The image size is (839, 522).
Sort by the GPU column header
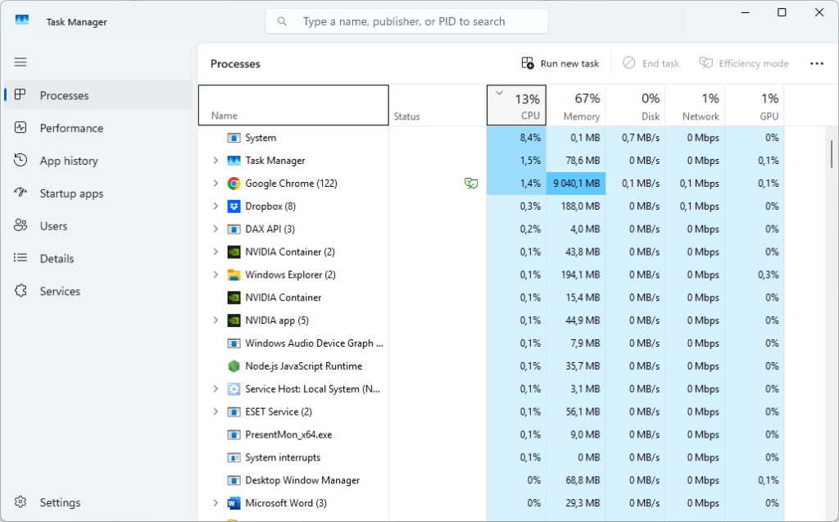(754, 105)
